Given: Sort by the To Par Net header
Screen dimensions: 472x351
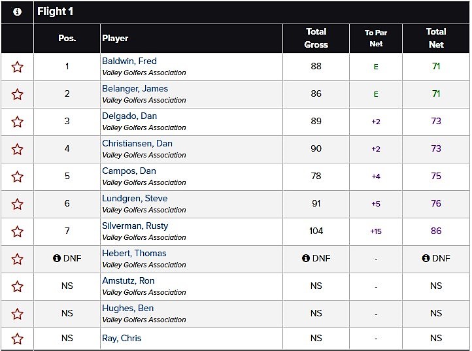Looking at the screenshot, I should (x=376, y=38).
